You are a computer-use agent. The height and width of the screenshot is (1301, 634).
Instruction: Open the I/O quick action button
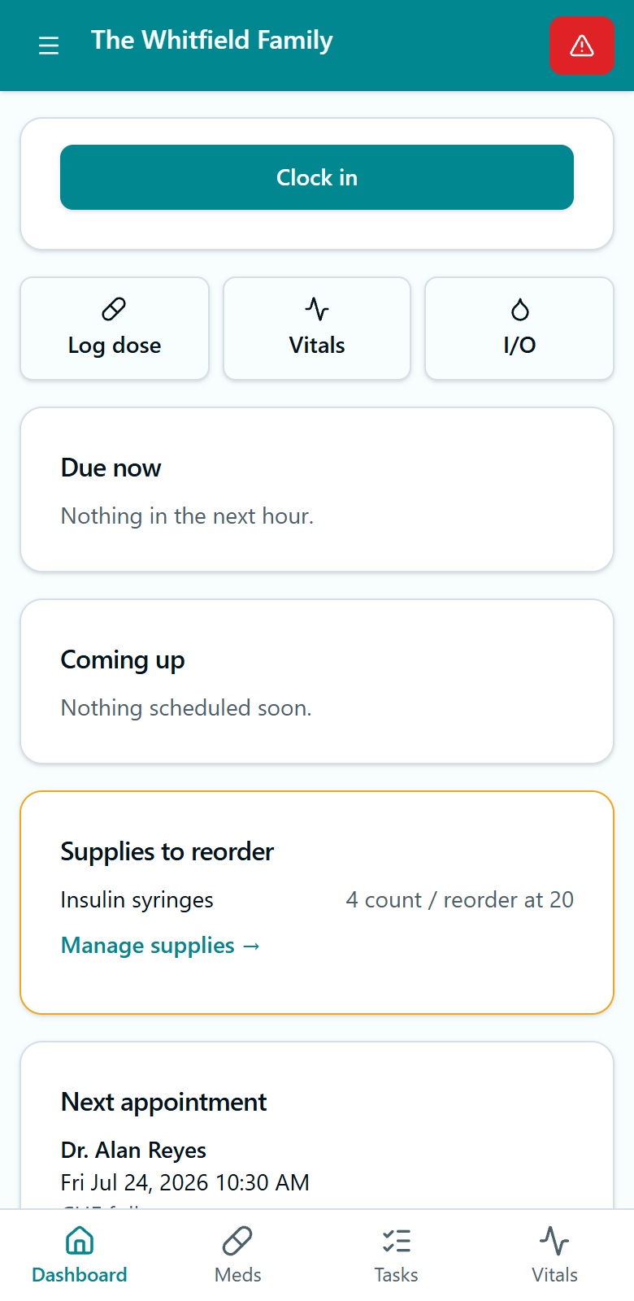(519, 329)
